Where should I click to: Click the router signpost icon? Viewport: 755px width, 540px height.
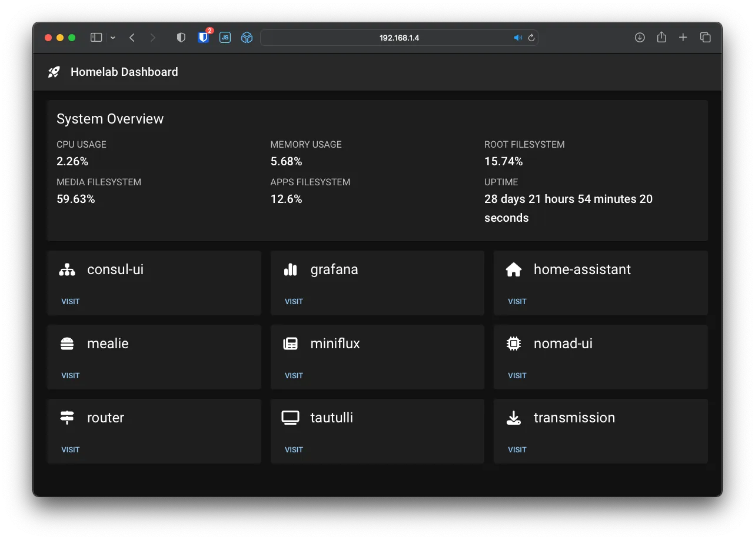coord(67,418)
